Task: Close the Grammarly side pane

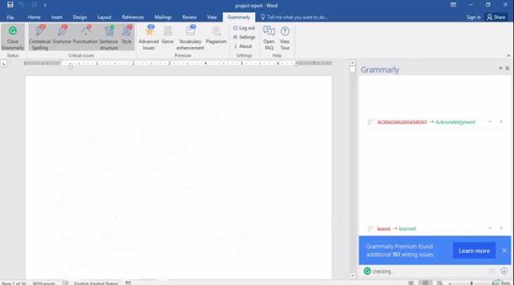Action: (x=507, y=68)
